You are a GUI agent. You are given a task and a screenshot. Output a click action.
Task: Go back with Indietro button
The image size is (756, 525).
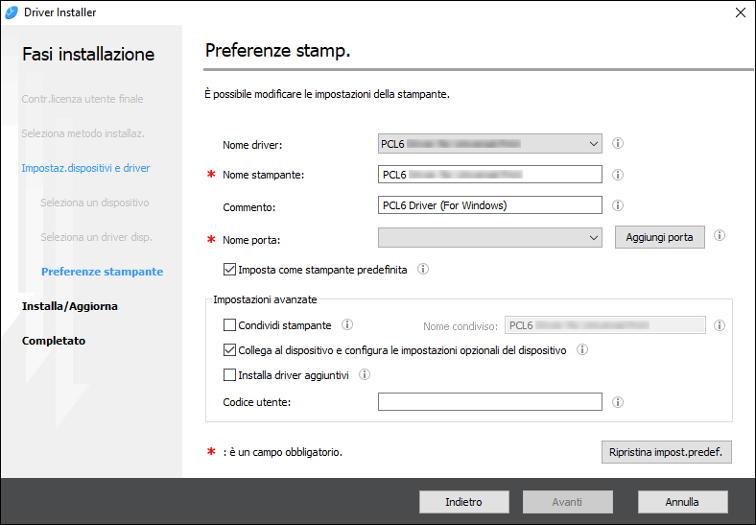(x=463, y=502)
